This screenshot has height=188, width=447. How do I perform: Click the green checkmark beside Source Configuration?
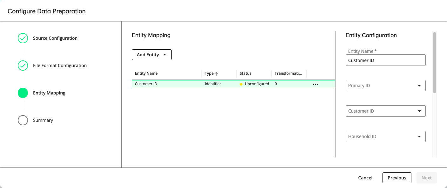[x=23, y=38]
